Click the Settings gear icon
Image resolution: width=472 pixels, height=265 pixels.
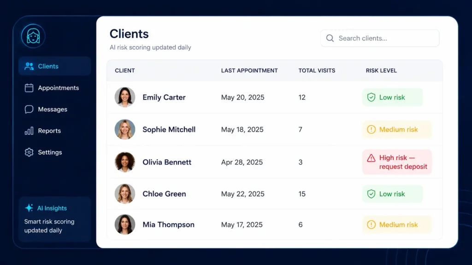[x=29, y=152]
